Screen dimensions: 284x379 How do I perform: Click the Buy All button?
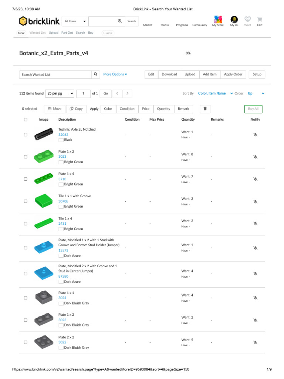pos(253,109)
